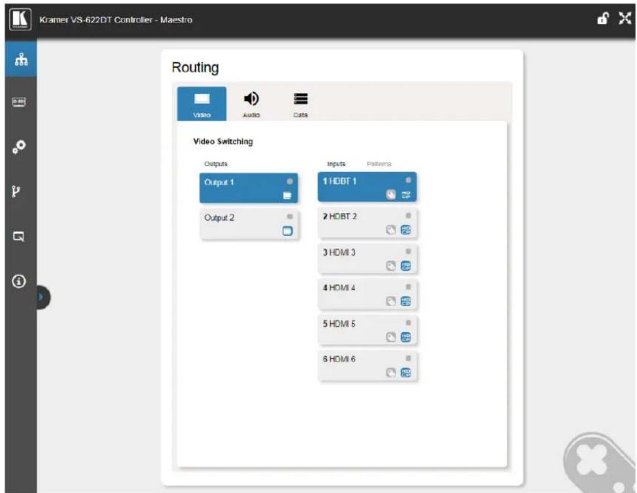
Task: Click the display icon on Output 2
Action: click(x=287, y=231)
